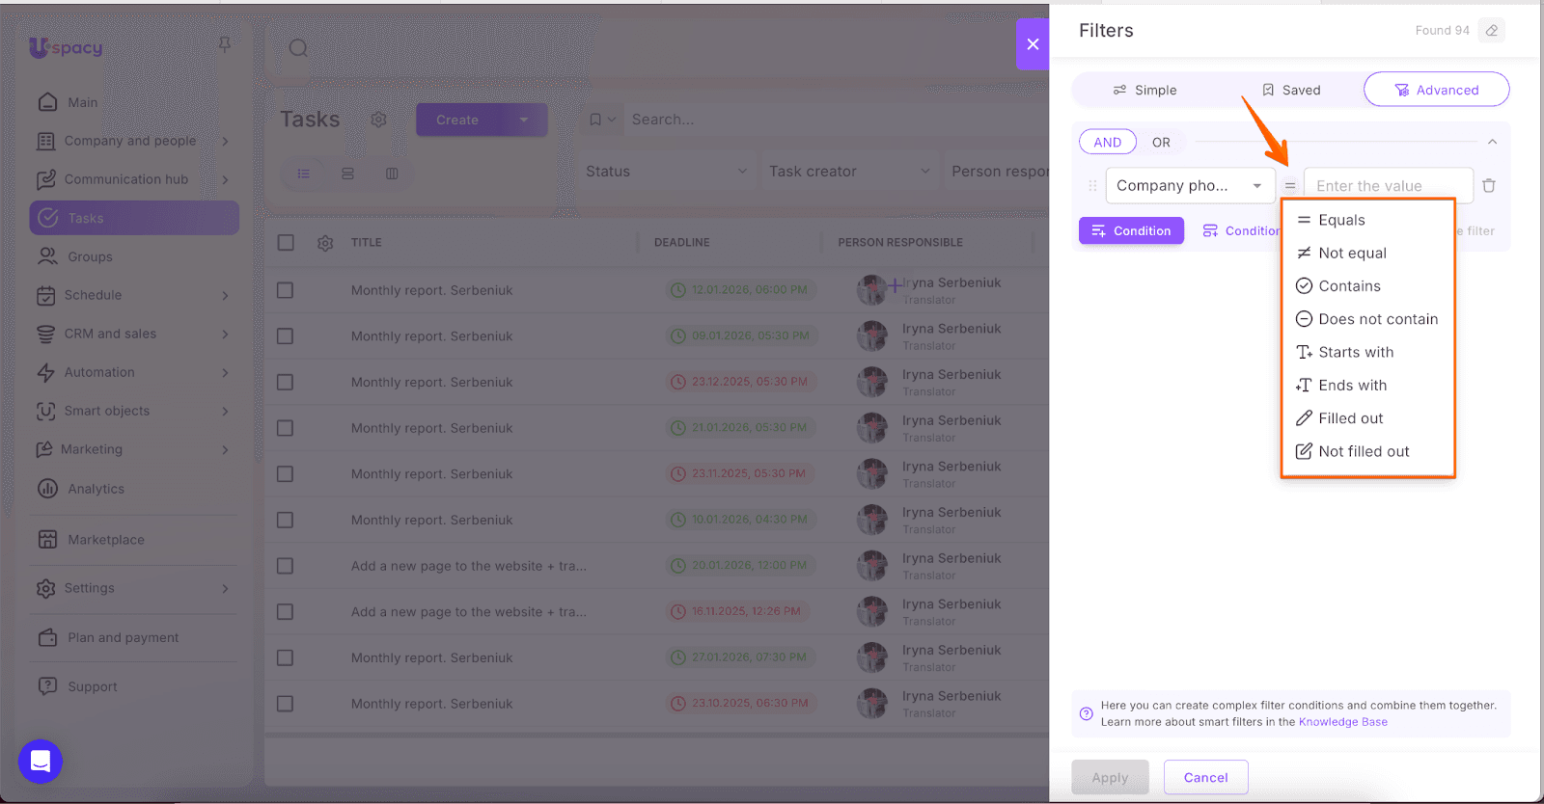Select the AND logic toggle
Screen dimensions: 1544x804
point(1107,143)
